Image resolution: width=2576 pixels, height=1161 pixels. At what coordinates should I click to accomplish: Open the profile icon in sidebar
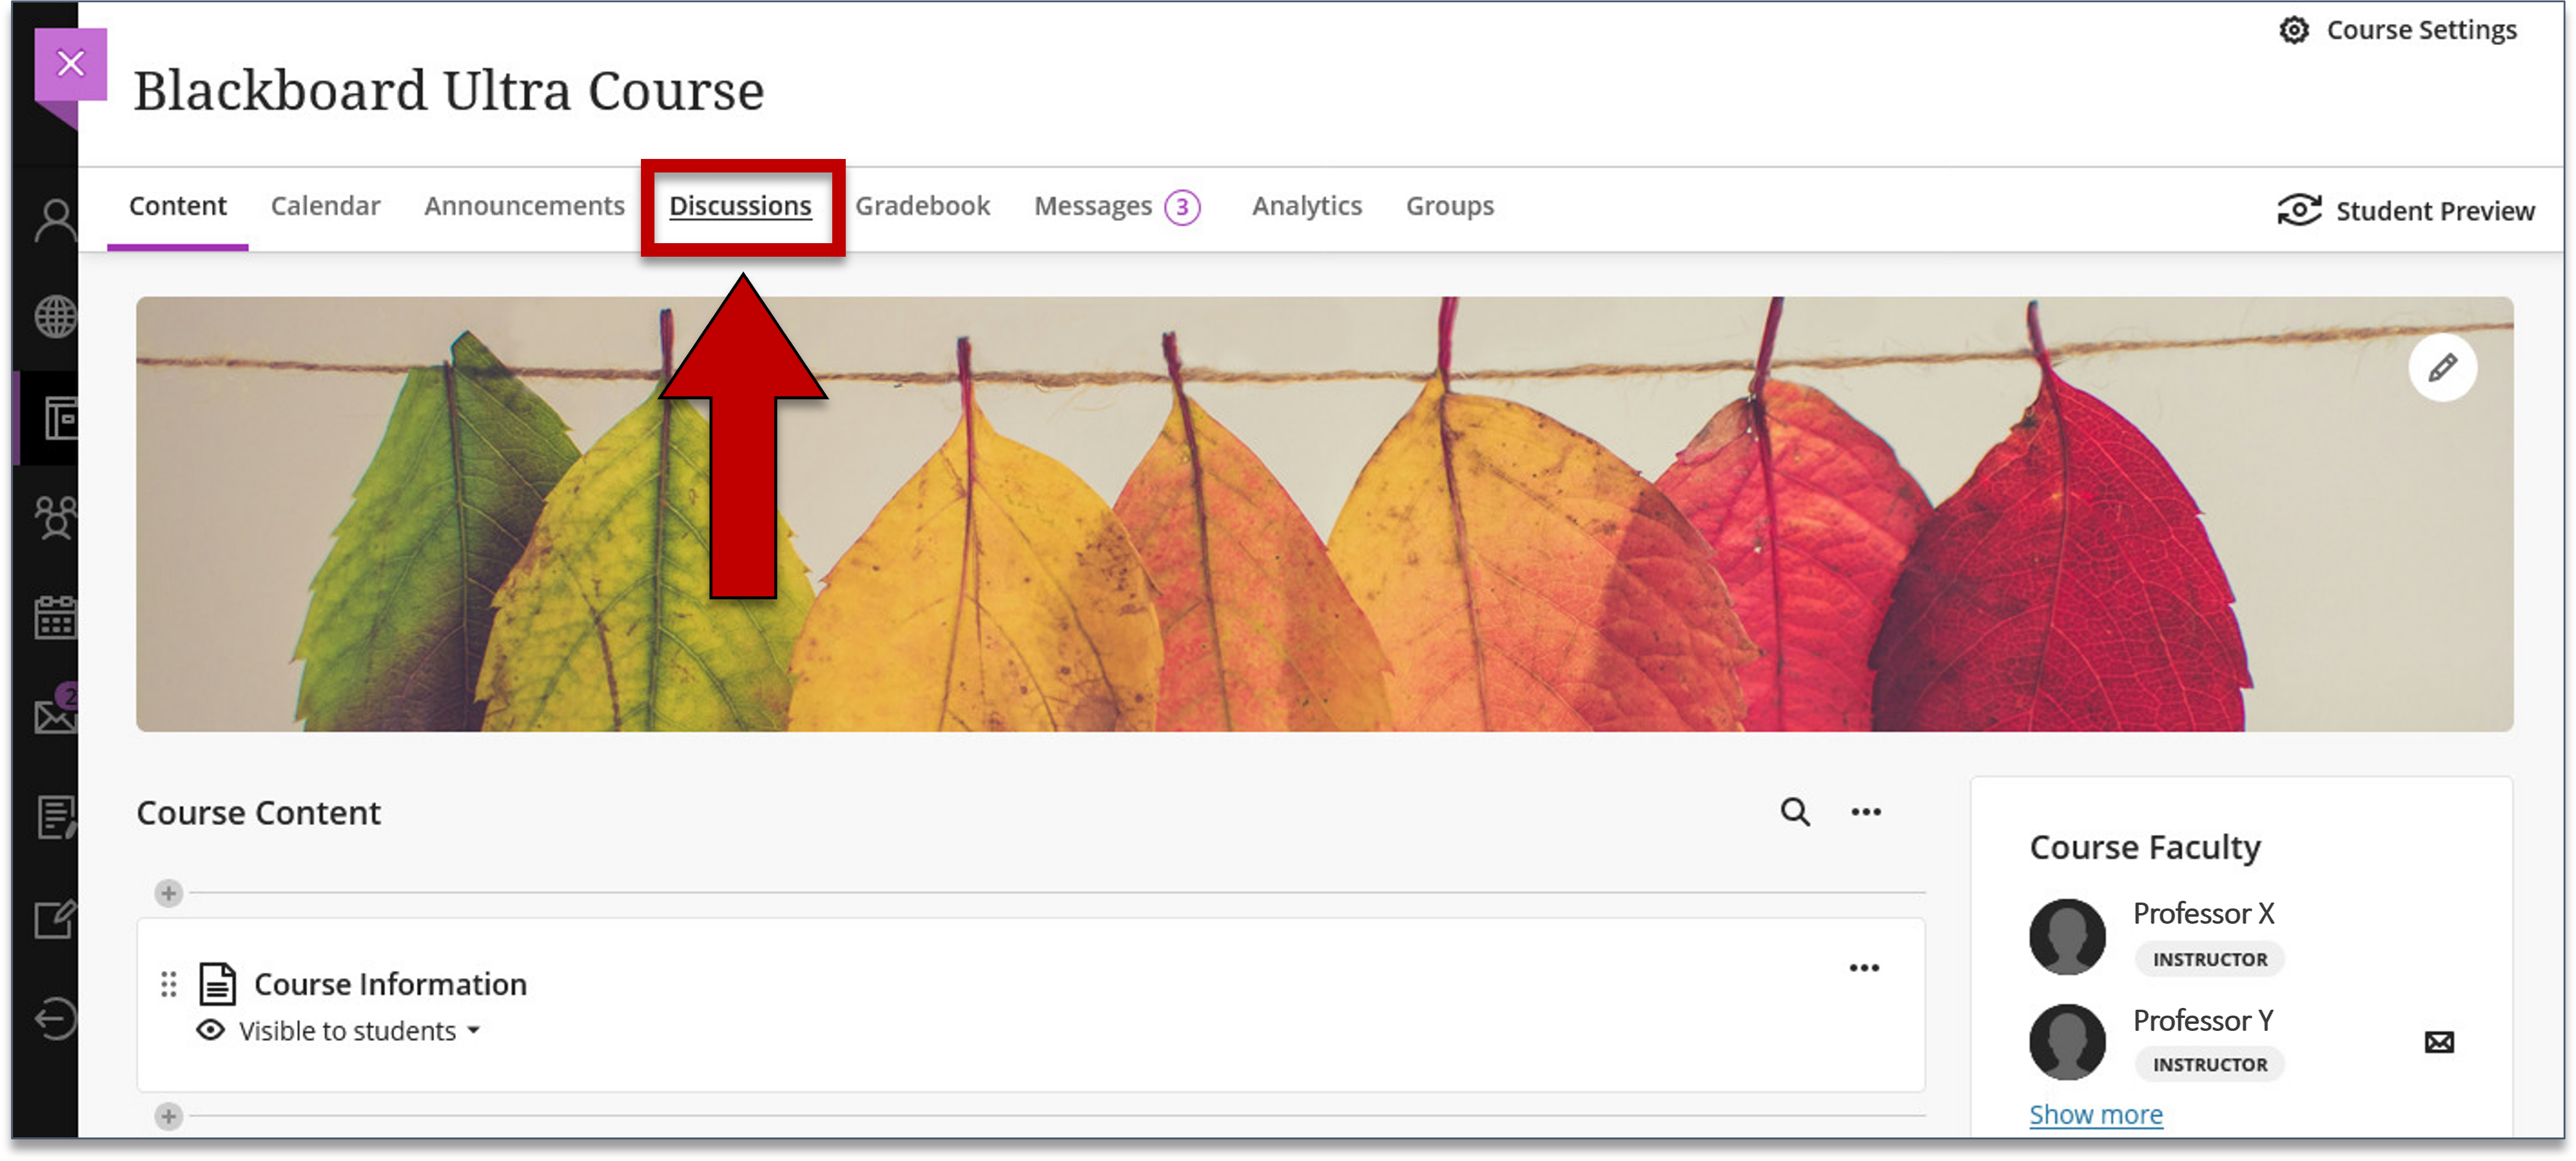(55, 221)
